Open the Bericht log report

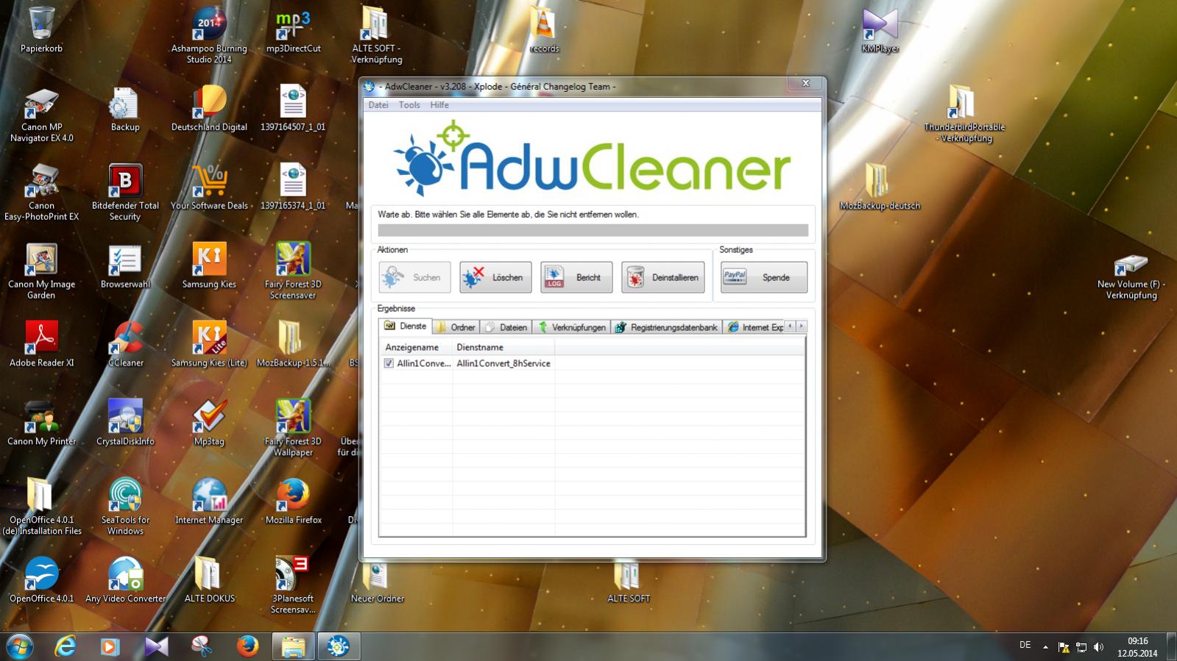coord(576,277)
